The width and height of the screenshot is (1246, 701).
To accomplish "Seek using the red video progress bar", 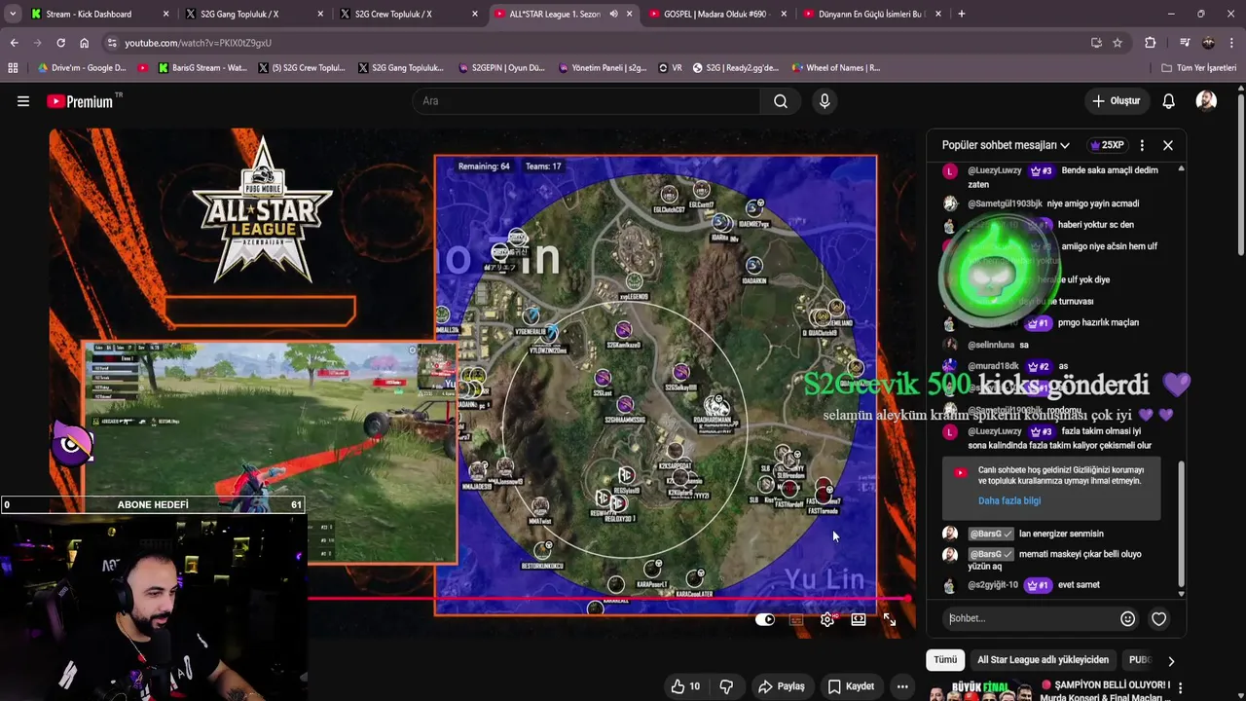I will [607, 599].
